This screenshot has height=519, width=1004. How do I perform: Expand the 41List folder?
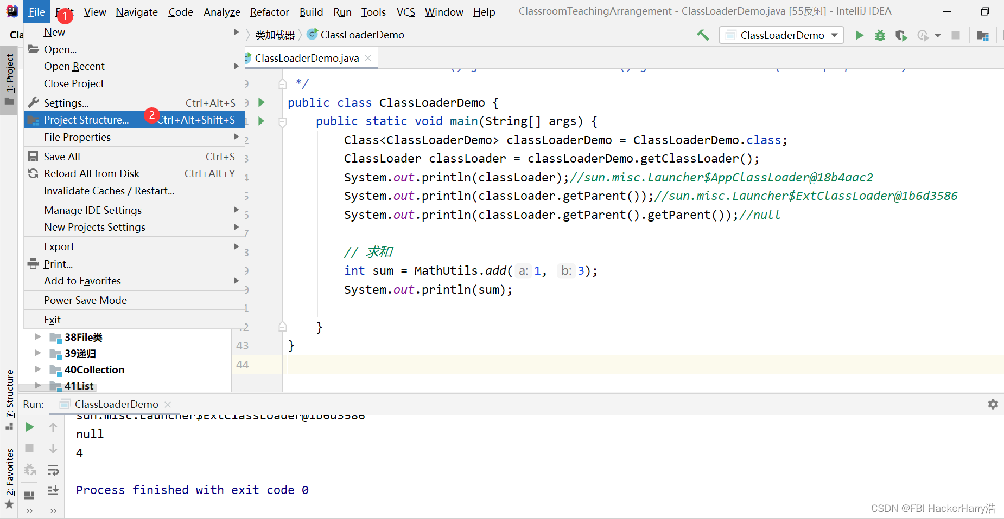click(37, 386)
